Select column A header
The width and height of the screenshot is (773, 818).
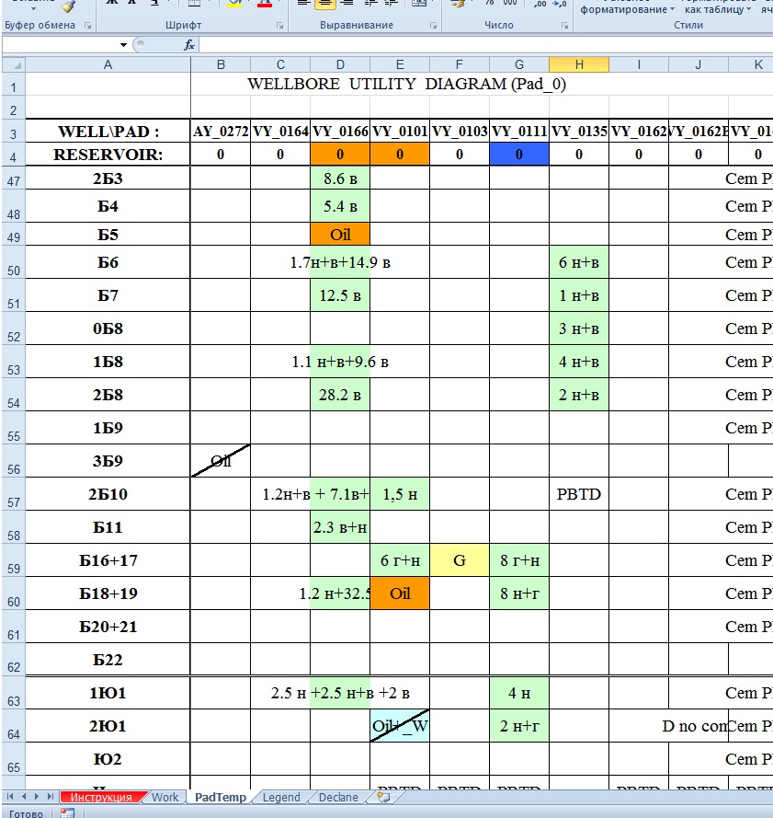(108, 64)
